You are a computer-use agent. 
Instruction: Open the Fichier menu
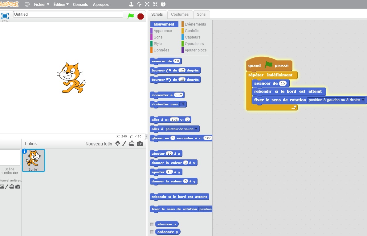[x=41, y=5]
